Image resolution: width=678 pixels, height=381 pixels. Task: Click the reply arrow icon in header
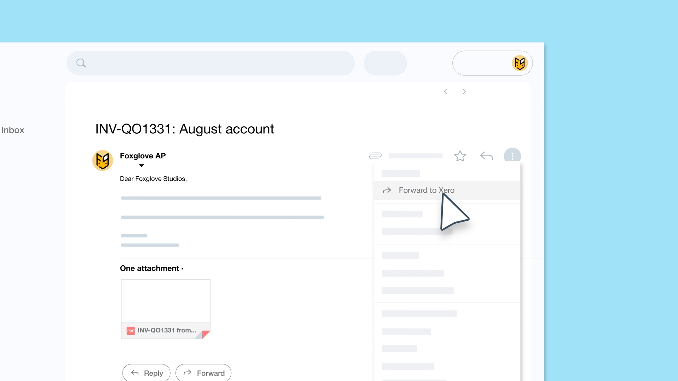coord(486,156)
